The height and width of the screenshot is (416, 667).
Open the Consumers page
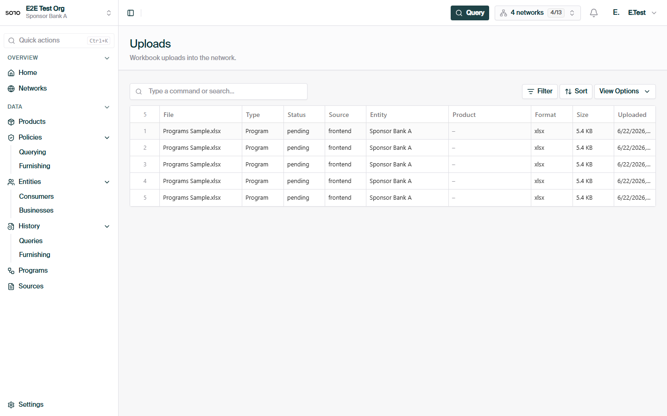[36, 196]
